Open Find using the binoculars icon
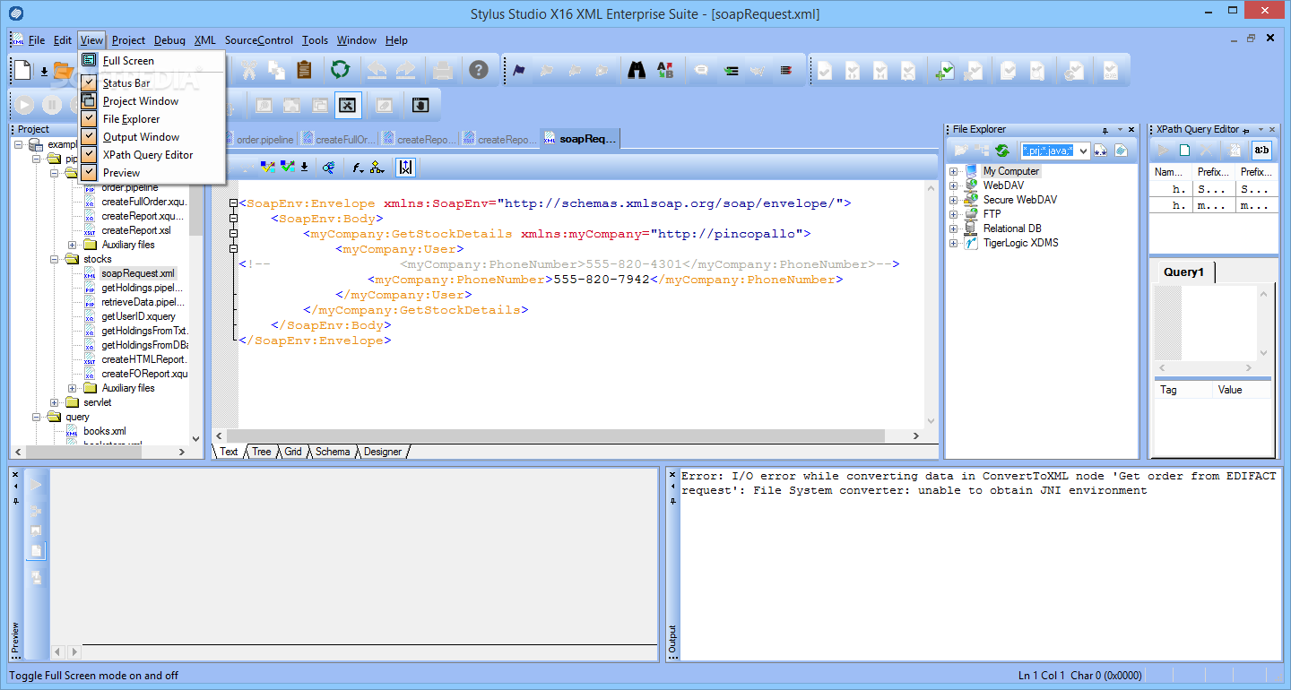The image size is (1291, 690). 637,70
